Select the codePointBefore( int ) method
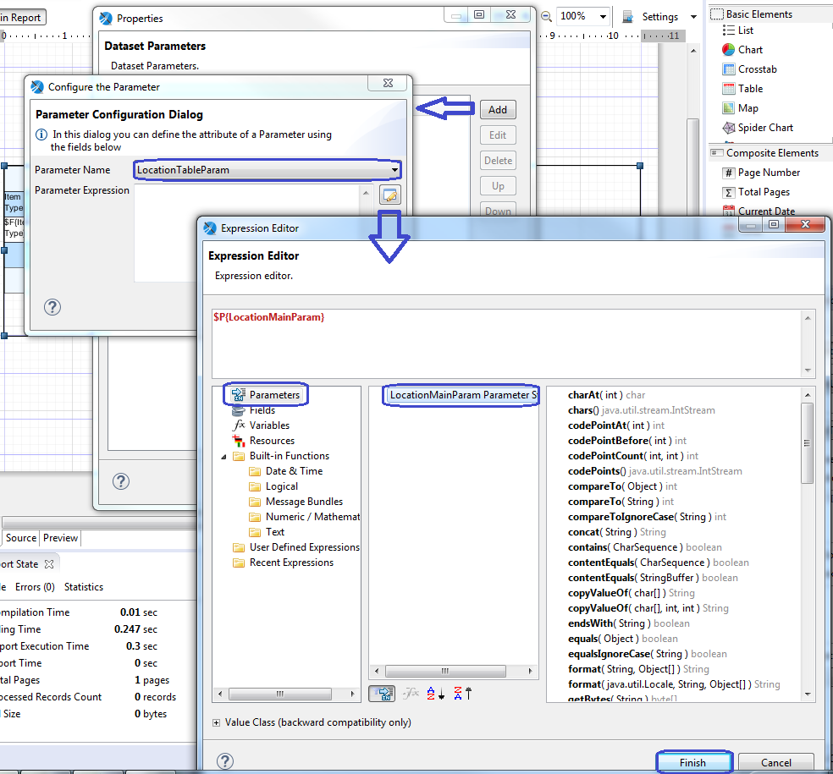 (x=627, y=441)
